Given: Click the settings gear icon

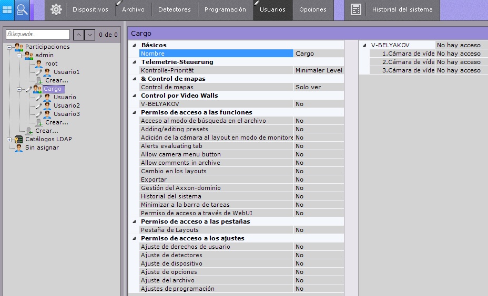Looking at the screenshot, I should 56,9.
